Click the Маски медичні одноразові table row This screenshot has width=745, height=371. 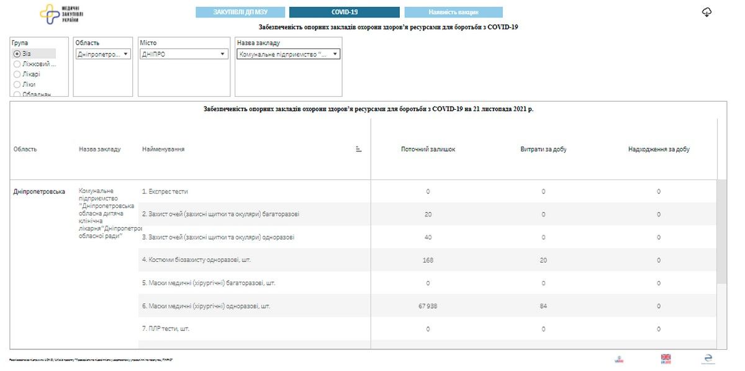point(248,306)
